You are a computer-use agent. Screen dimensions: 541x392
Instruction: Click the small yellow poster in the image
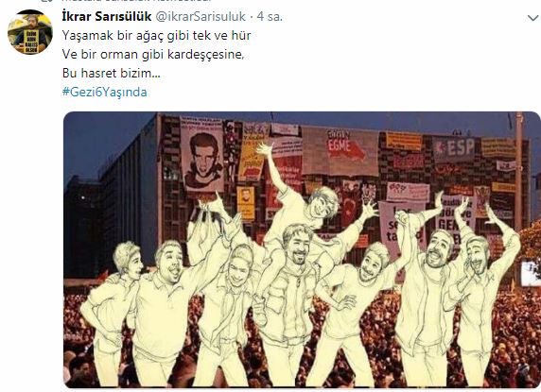[x=246, y=203]
